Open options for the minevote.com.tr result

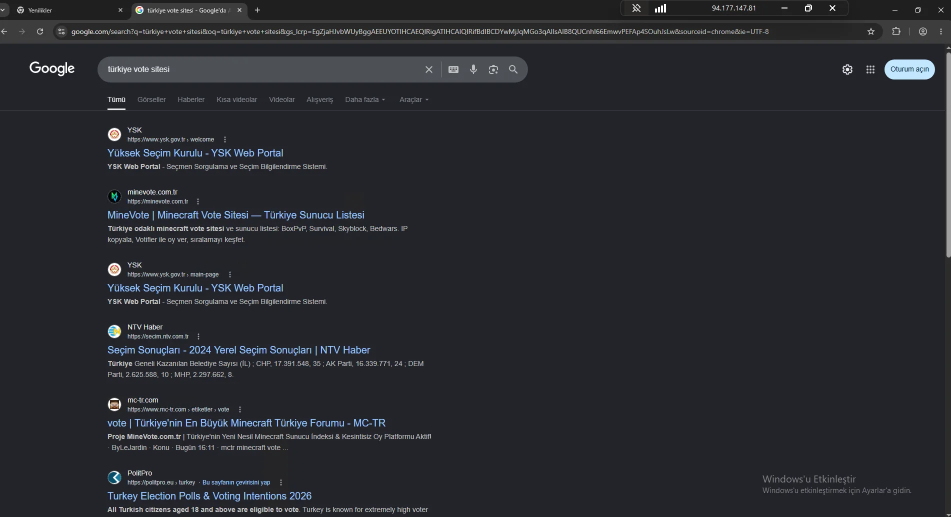coord(198,201)
